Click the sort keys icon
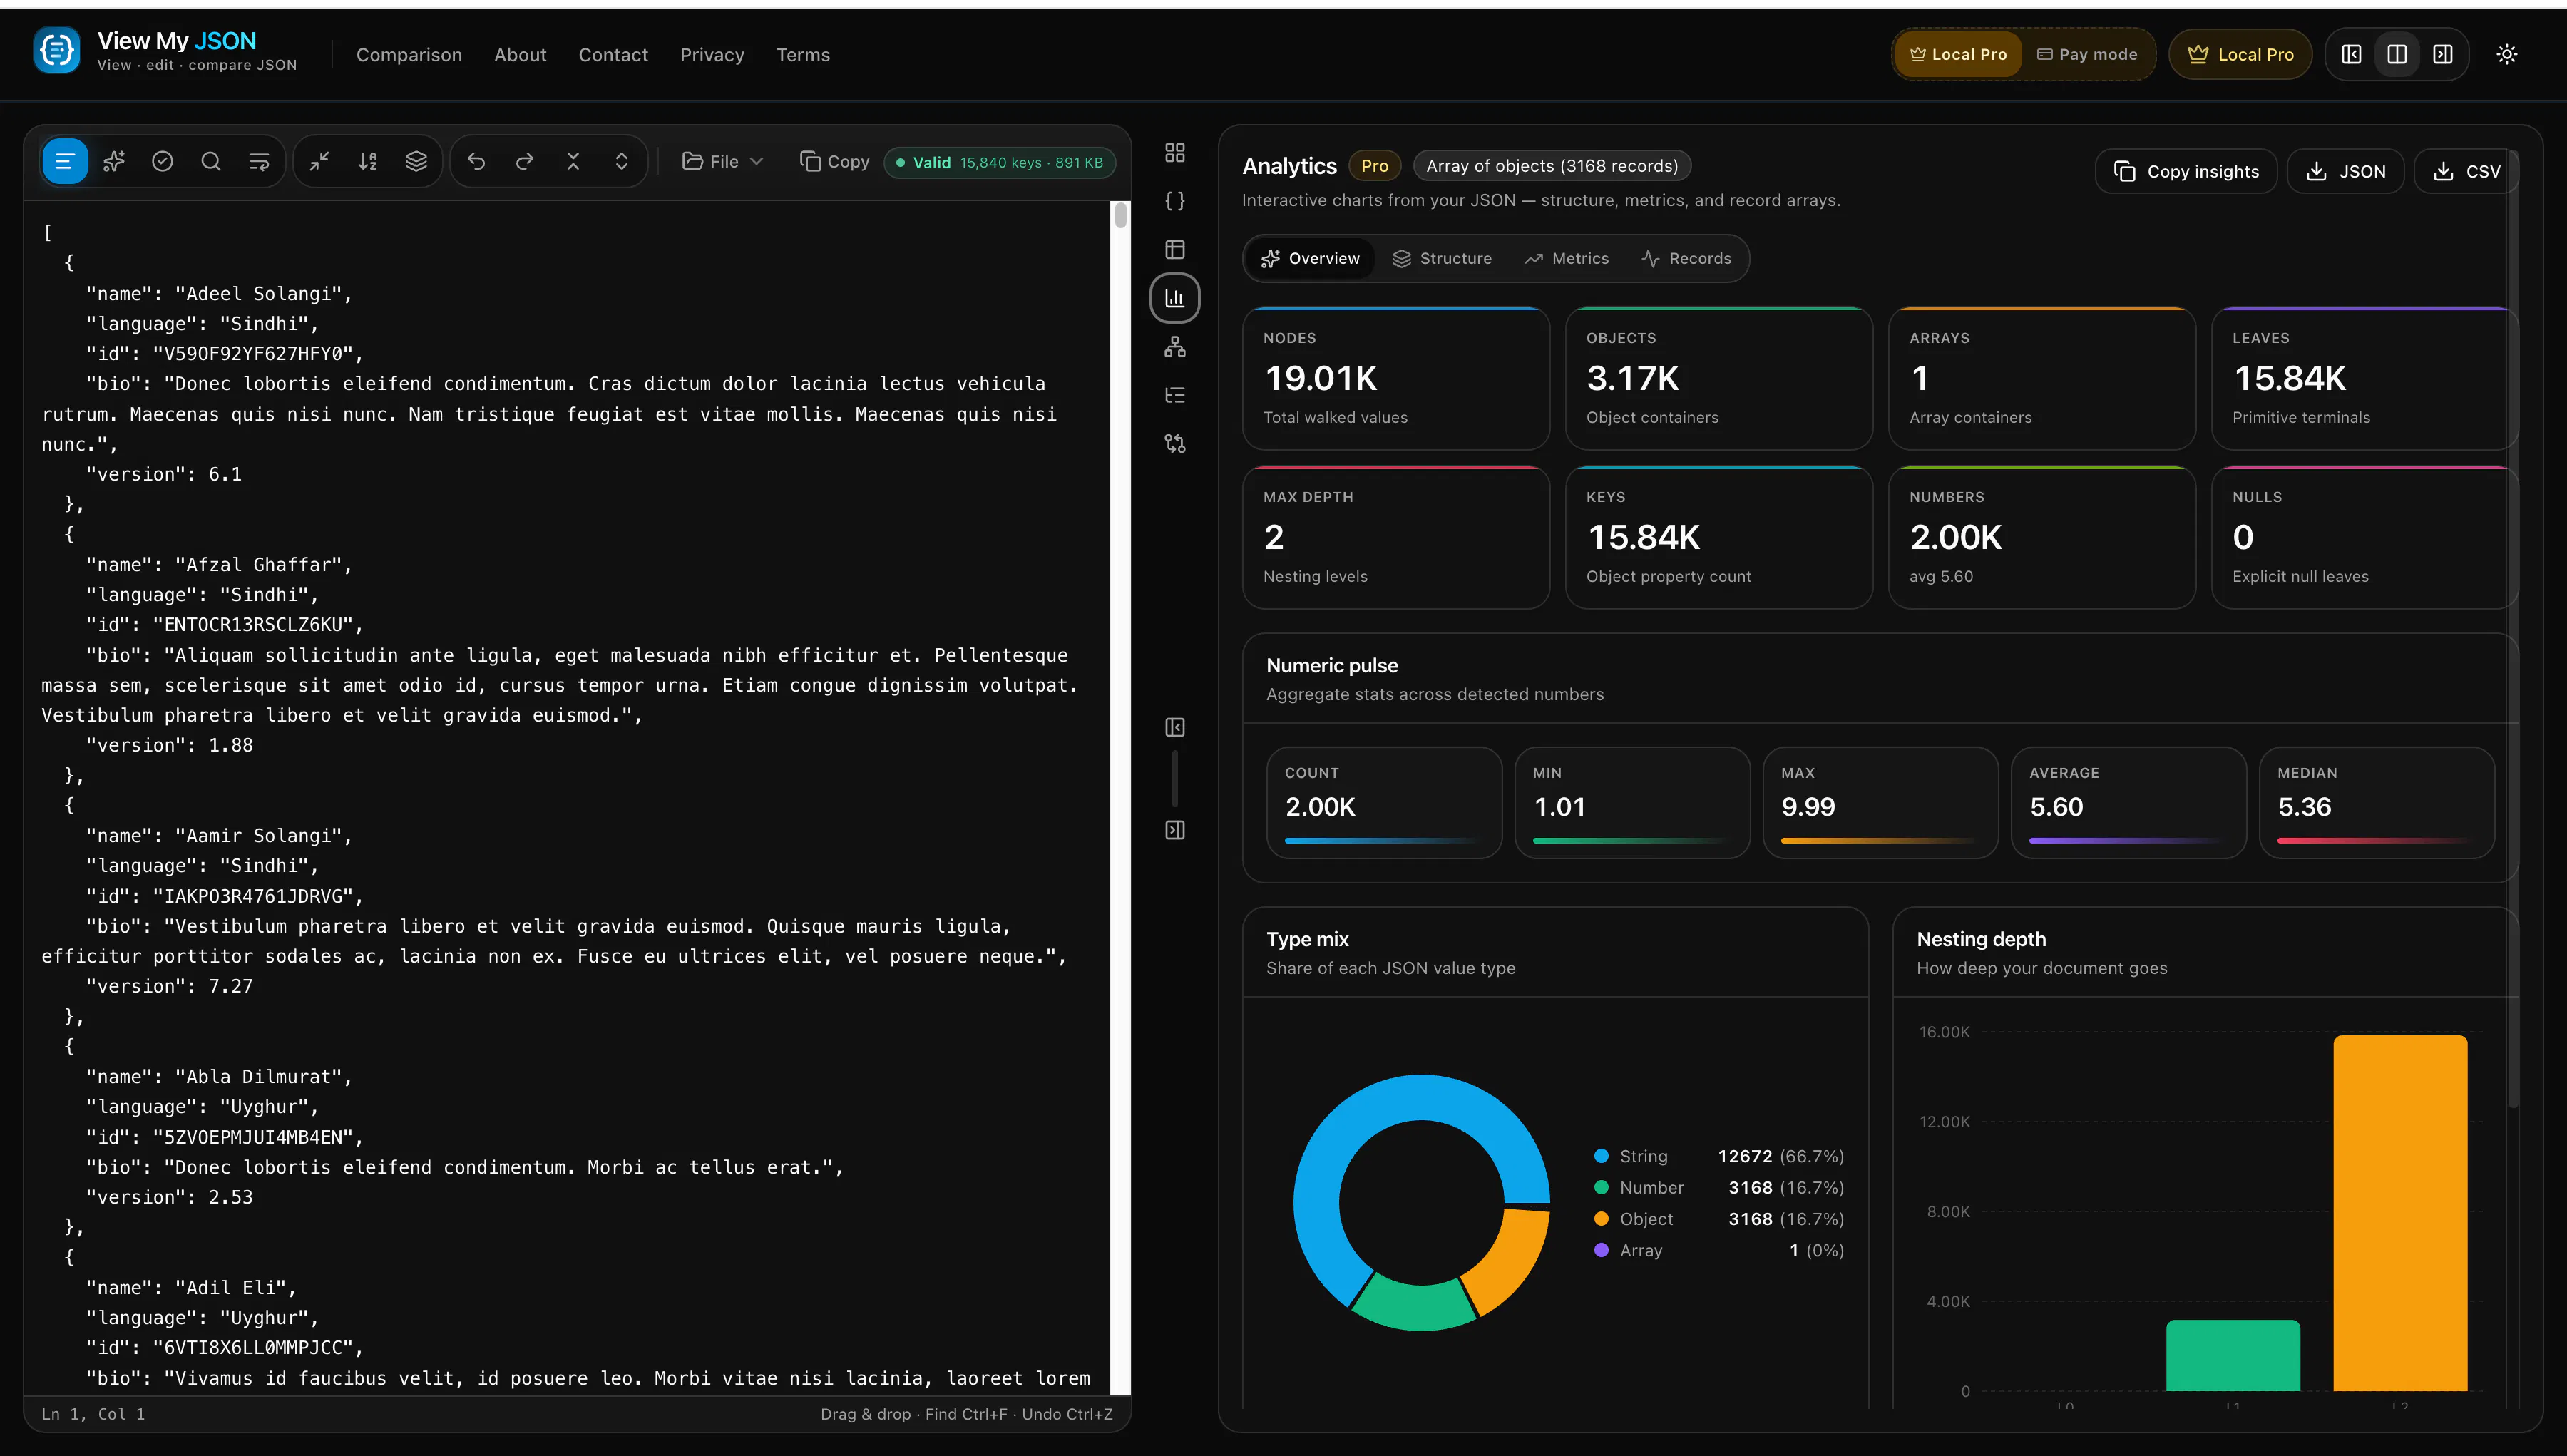The width and height of the screenshot is (2567, 1456). [368, 161]
